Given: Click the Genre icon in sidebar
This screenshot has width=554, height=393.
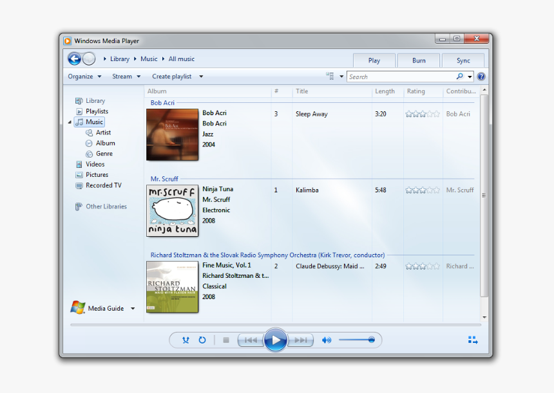Looking at the screenshot, I should [89, 154].
